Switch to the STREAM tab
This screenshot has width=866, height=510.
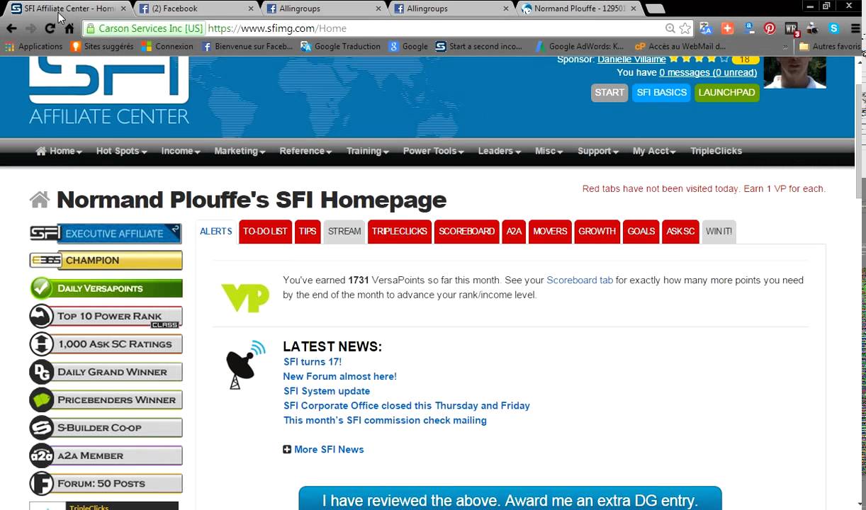(x=344, y=232)
